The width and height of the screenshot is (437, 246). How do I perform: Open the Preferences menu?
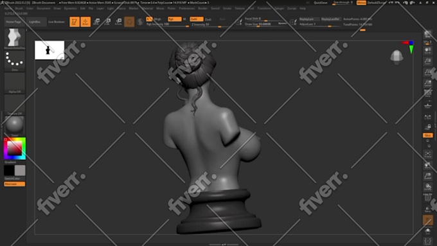pyautogui.click(x=187, y=8)
